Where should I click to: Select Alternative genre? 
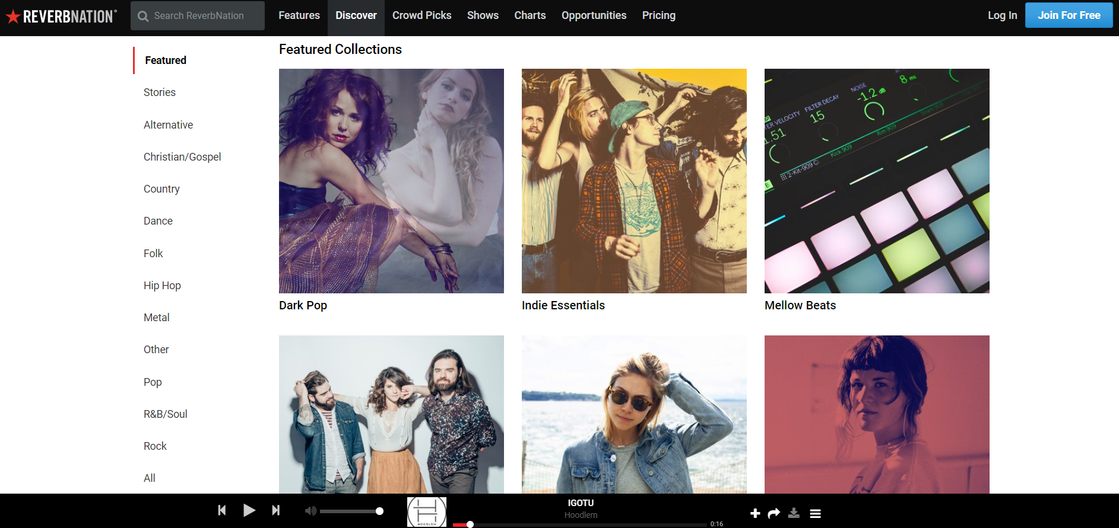tap(168, 125)
